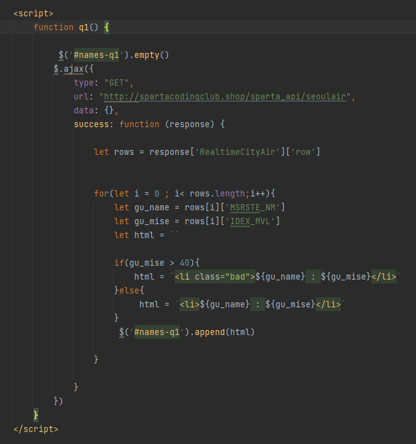Click the .append(html) call
416x444 pixels.
tap(222, 332)
